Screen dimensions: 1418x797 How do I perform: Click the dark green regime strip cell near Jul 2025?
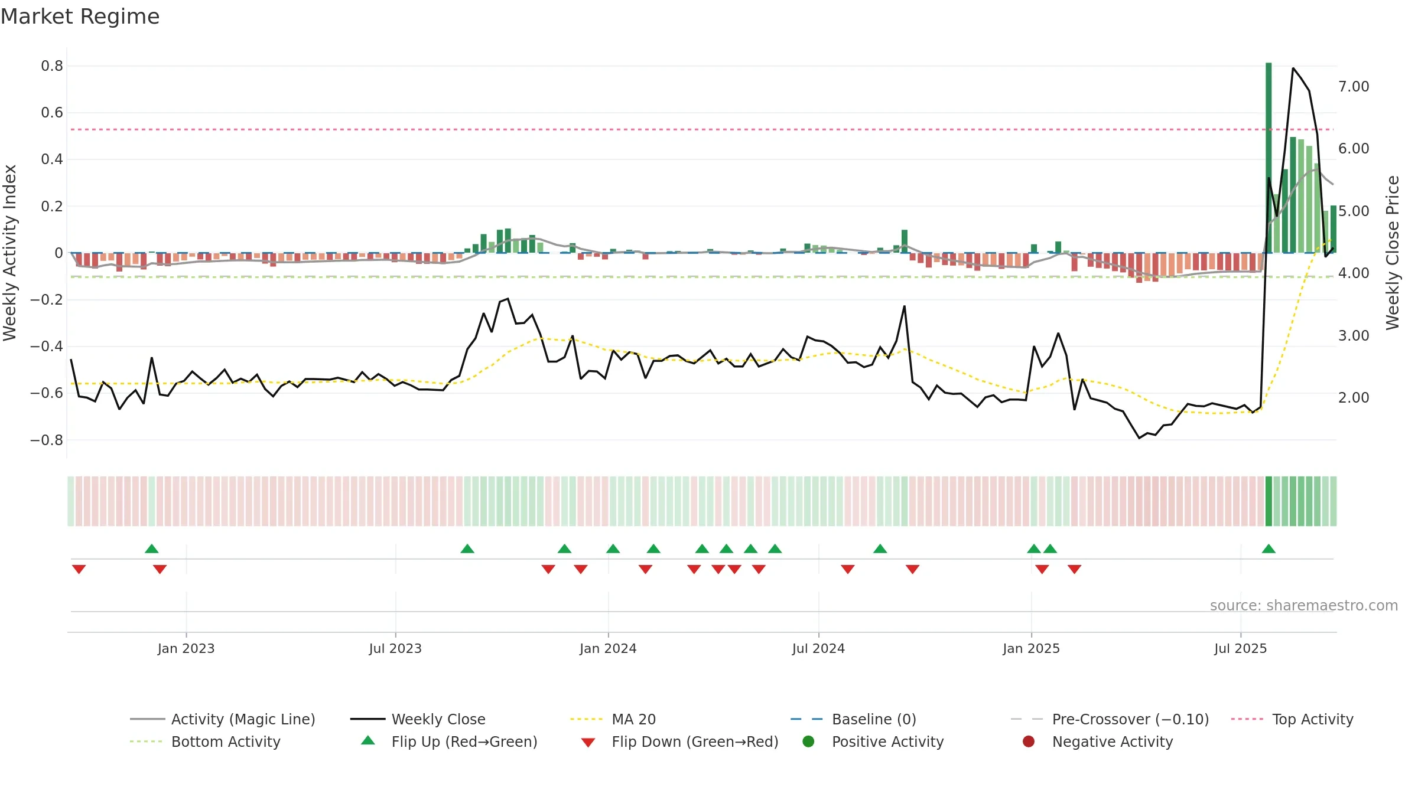tap(1269, 501)
